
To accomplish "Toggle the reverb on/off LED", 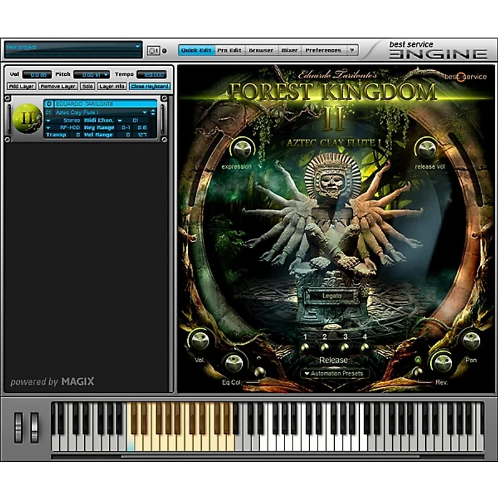I will coord(418,360).
